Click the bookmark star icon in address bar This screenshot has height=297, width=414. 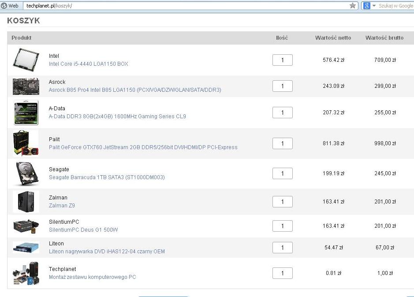tap(352, 6)
